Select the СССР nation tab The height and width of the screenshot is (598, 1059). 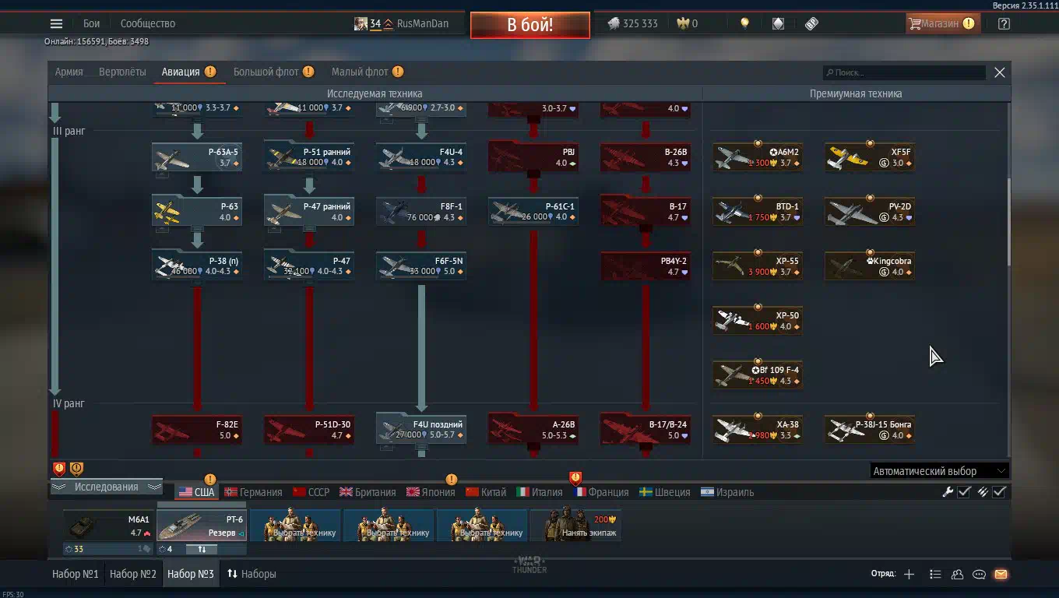311,492
